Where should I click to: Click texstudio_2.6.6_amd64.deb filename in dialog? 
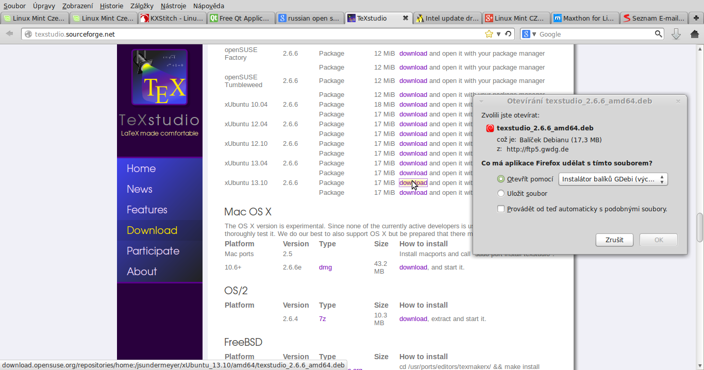[x=545, y=128]
